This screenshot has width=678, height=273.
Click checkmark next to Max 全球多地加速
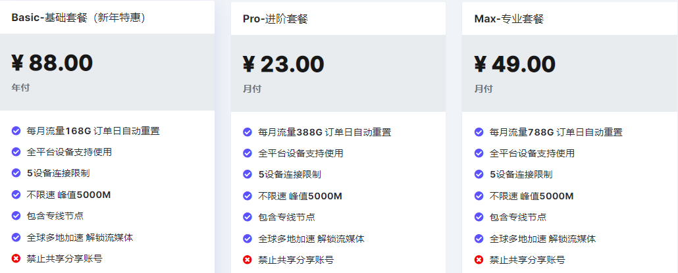tap(479, 238)
